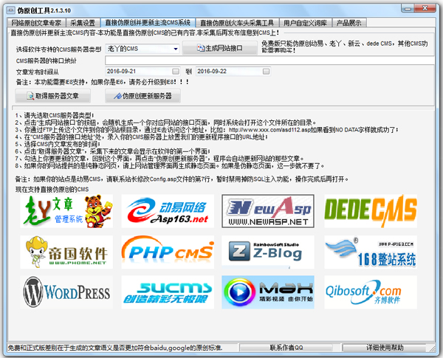Click the PHPCMS logo

[x=168, y=252]
